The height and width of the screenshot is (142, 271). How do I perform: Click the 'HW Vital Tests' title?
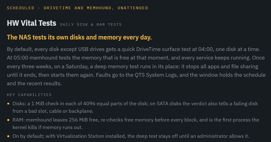[32, 23]
